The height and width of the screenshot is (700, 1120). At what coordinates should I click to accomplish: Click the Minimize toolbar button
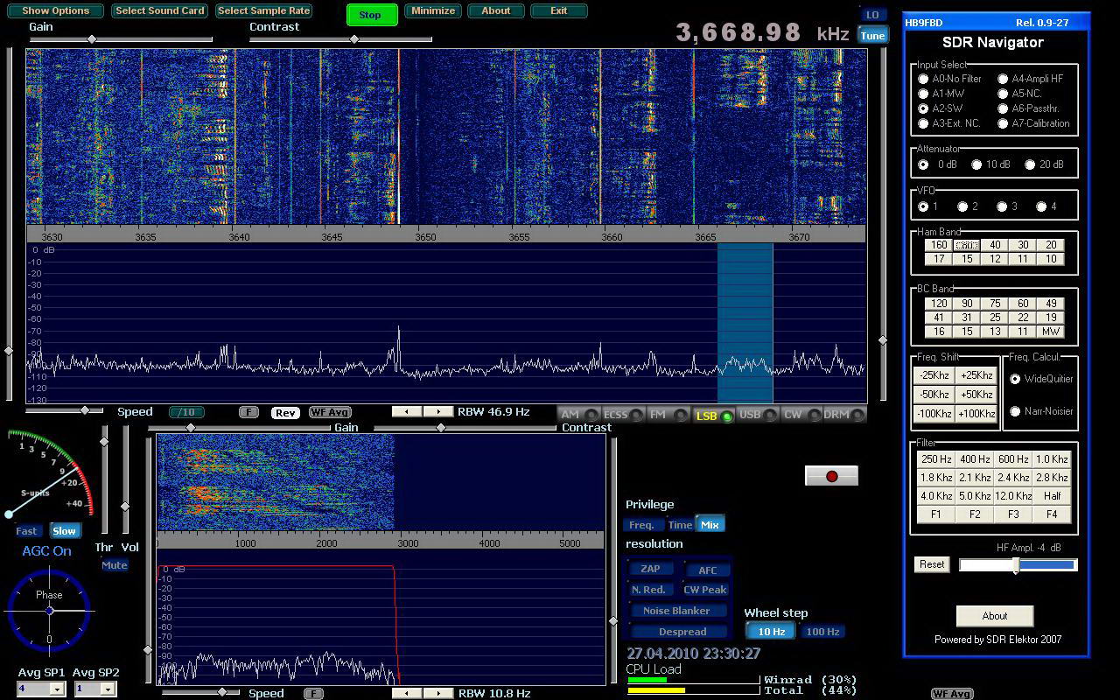coord(433,11)
